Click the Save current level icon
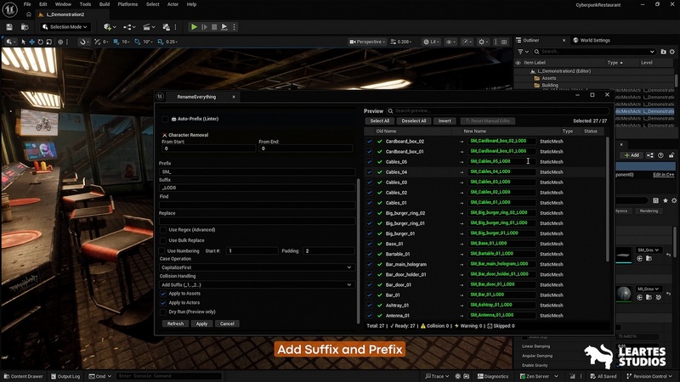Screen dimensions: 680x382 point(10,27)
